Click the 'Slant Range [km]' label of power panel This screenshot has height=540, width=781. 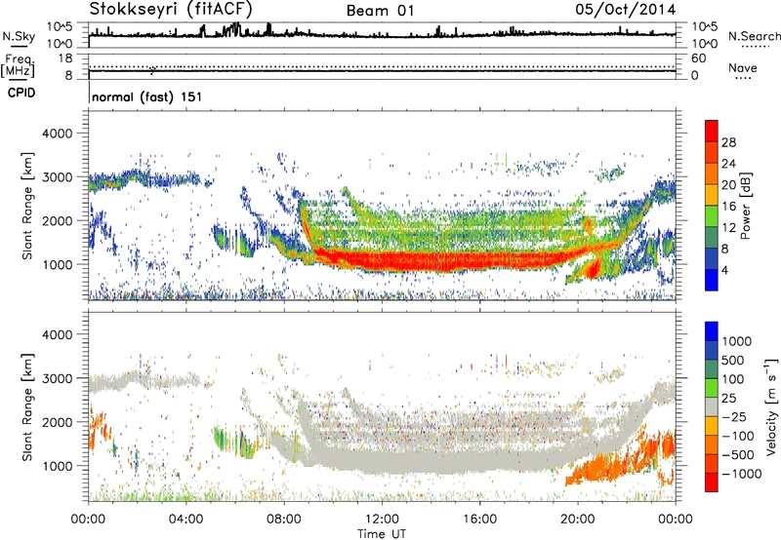coord(27,206)
